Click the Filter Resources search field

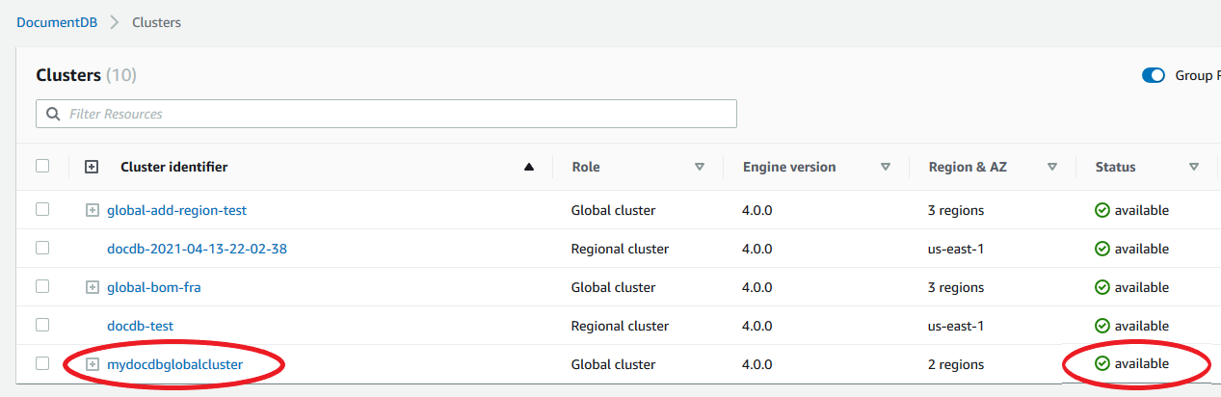point(395,114)
